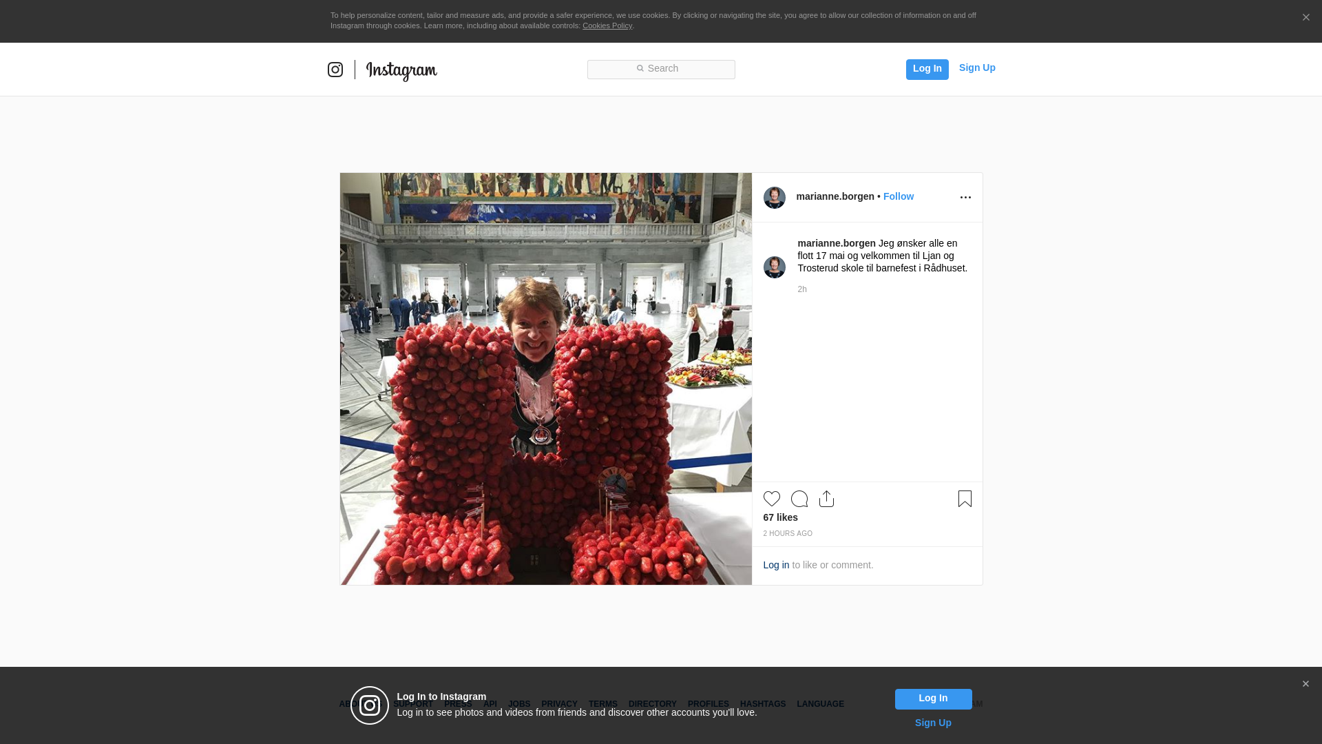Open the JOBS footer link
The height and width of the screenshot is (744, 1322).
click(x=519, y=704)
